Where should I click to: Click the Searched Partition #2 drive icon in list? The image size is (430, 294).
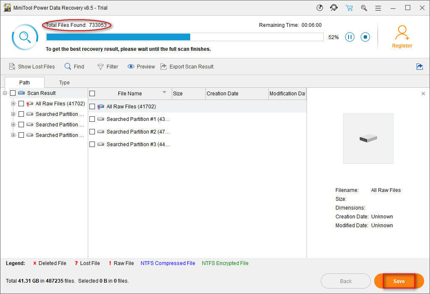coord(101,131)
